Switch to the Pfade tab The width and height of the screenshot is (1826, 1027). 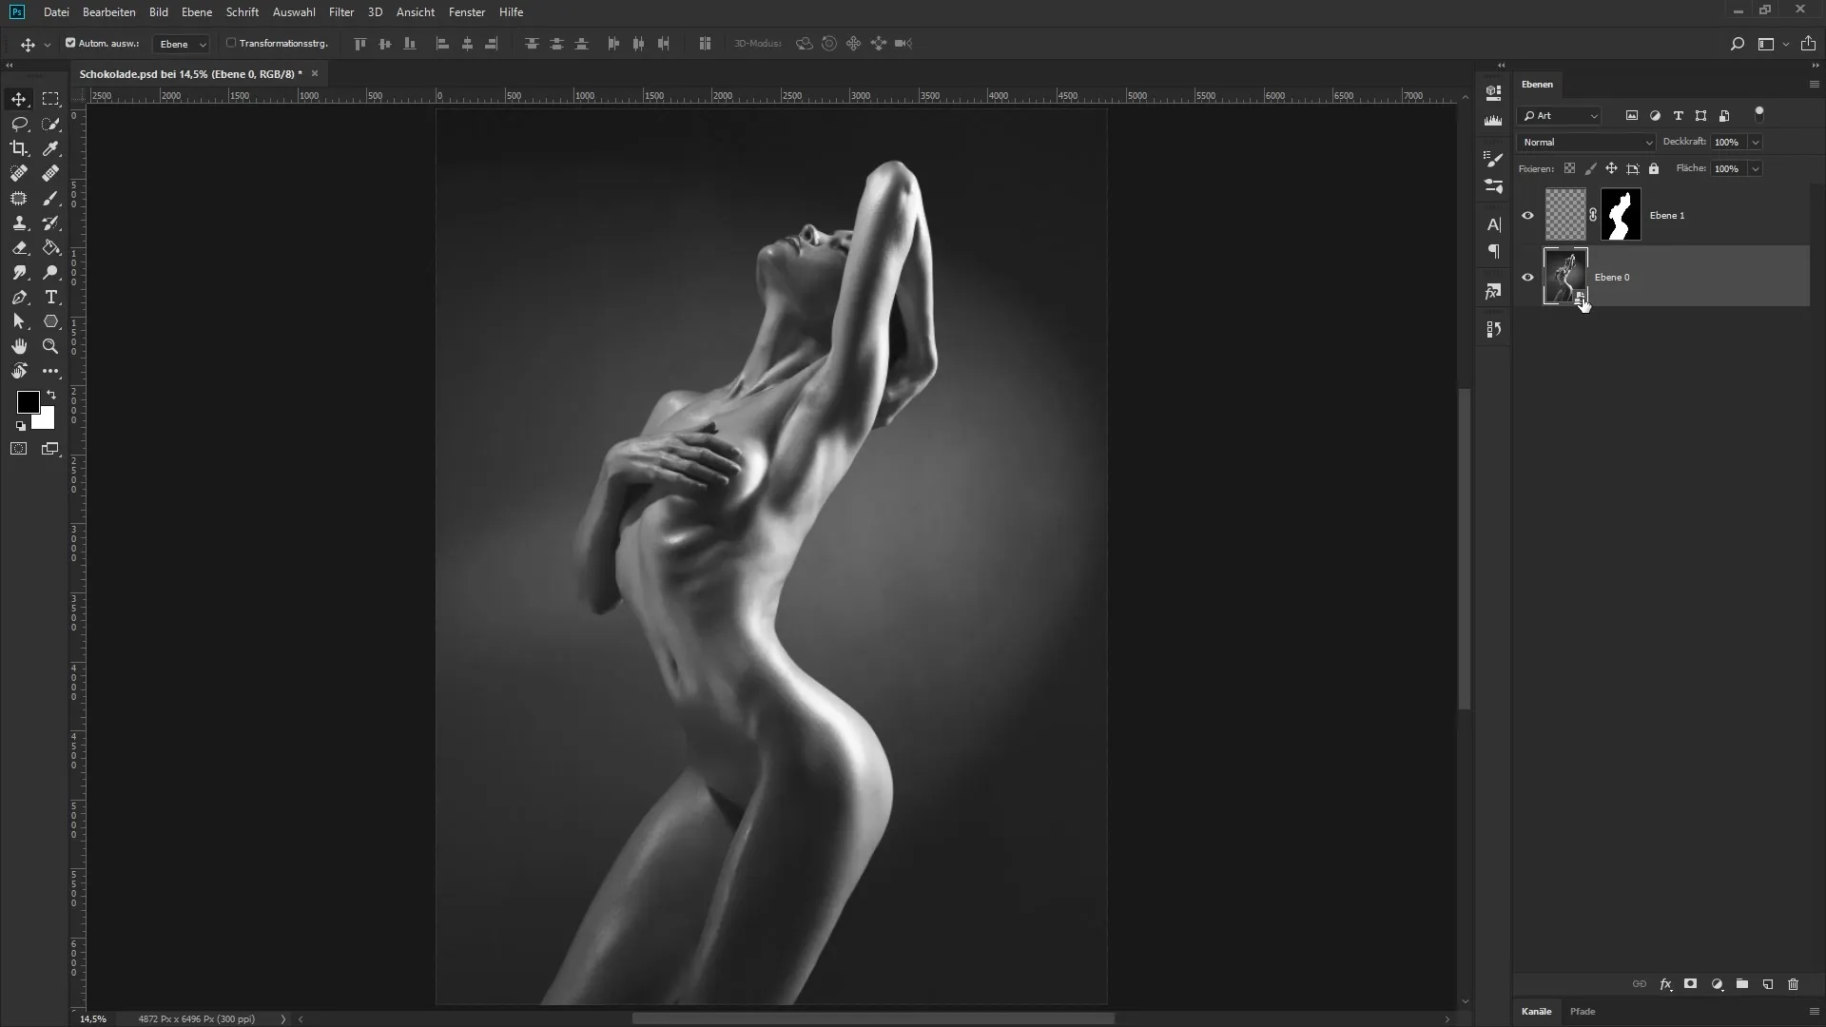coord(1583,1011)
